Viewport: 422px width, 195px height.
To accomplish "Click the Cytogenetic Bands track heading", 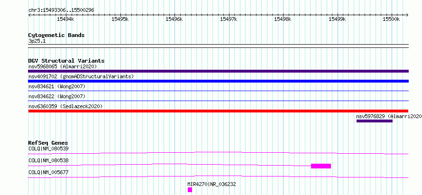I will coord(56,35).
